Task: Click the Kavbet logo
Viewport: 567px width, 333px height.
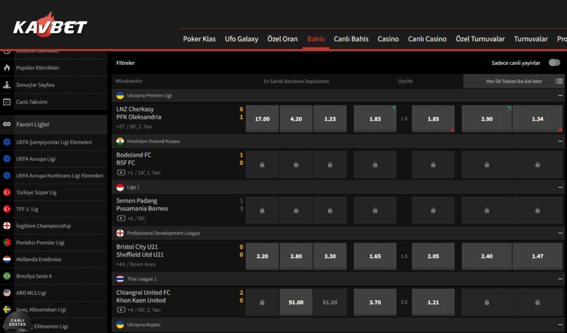Action: tap(50, 26)
